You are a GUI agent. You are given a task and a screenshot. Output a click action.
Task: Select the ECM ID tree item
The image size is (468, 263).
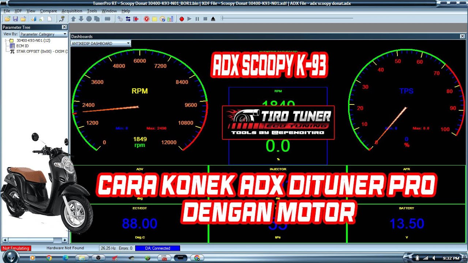click(x=22, y=46)
